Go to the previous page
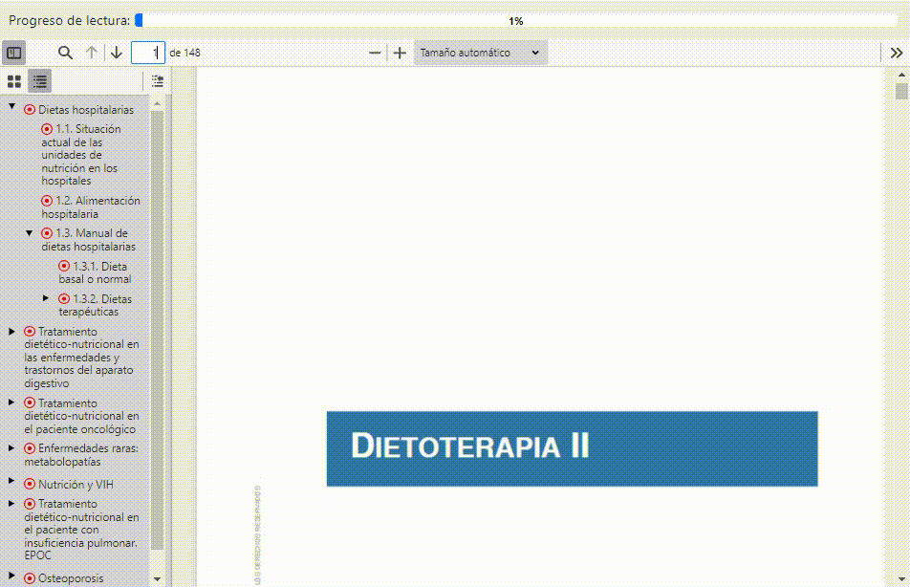 pos(91,53)
